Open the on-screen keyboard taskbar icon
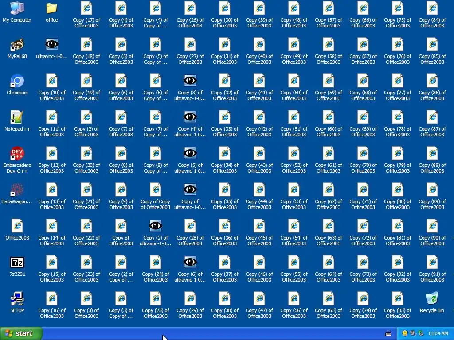The height and width of the screenshot is (340, 454). coord(388,334)
